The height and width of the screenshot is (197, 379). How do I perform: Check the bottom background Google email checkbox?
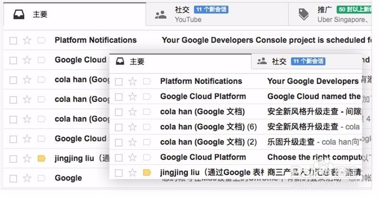pyautogui.click(x=13, y=179)
